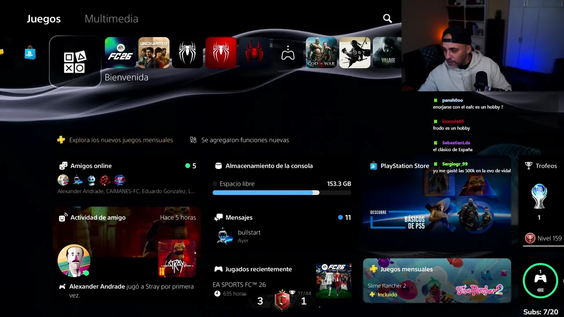
Task: Open the Stray game thumbnail
Action: [x=177, y=258]
